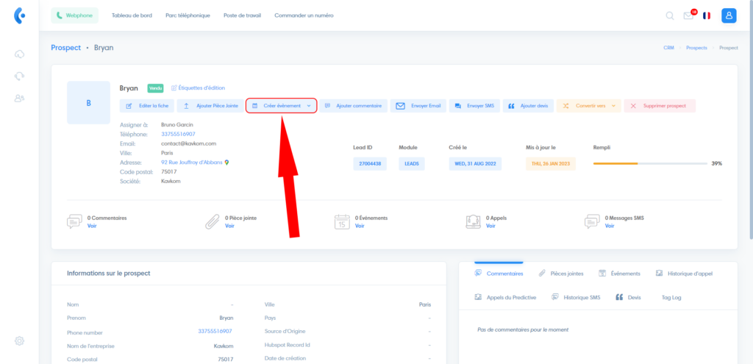753x364 pixels.
Task: Open the settings gear in sidebar
Action: click(20, 340)
